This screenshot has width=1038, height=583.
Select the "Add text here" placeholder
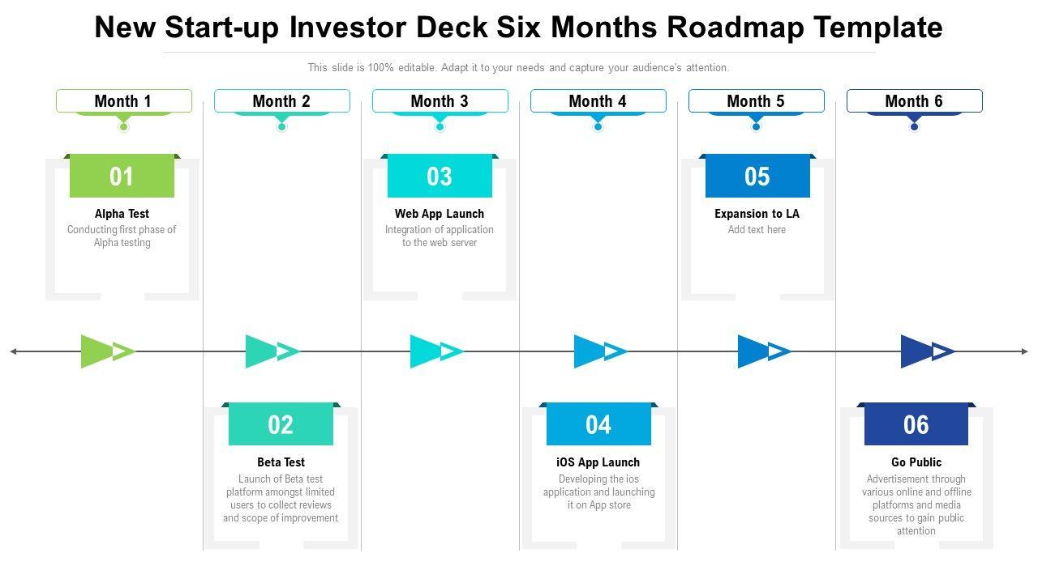tap(757, 230)
